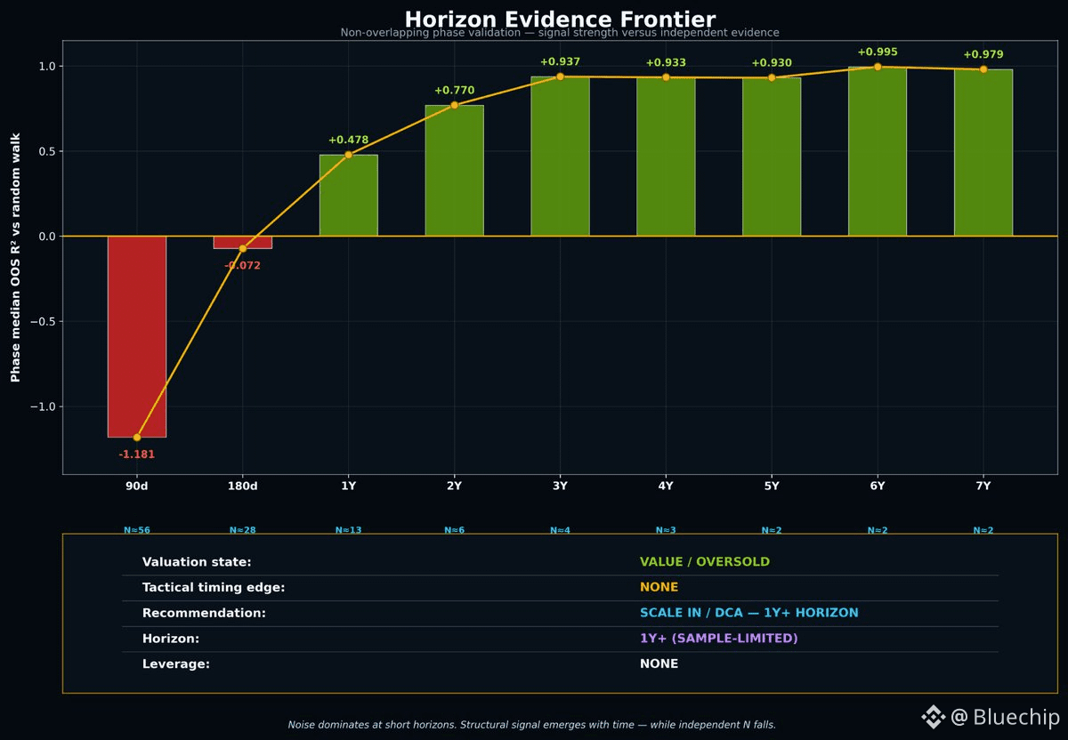Click the sample count N≈4
The height and width of the screenshot is (740, 1068).
coord(560,530)
